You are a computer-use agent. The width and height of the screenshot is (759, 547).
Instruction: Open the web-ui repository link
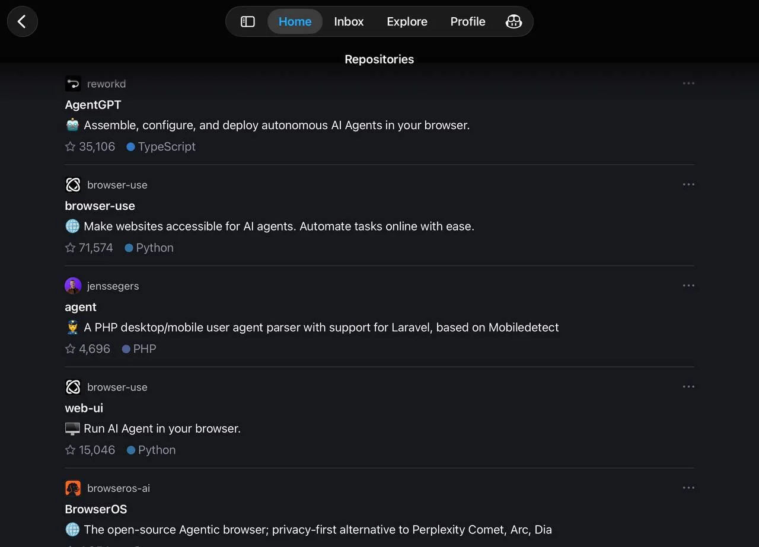click(84, 408)
